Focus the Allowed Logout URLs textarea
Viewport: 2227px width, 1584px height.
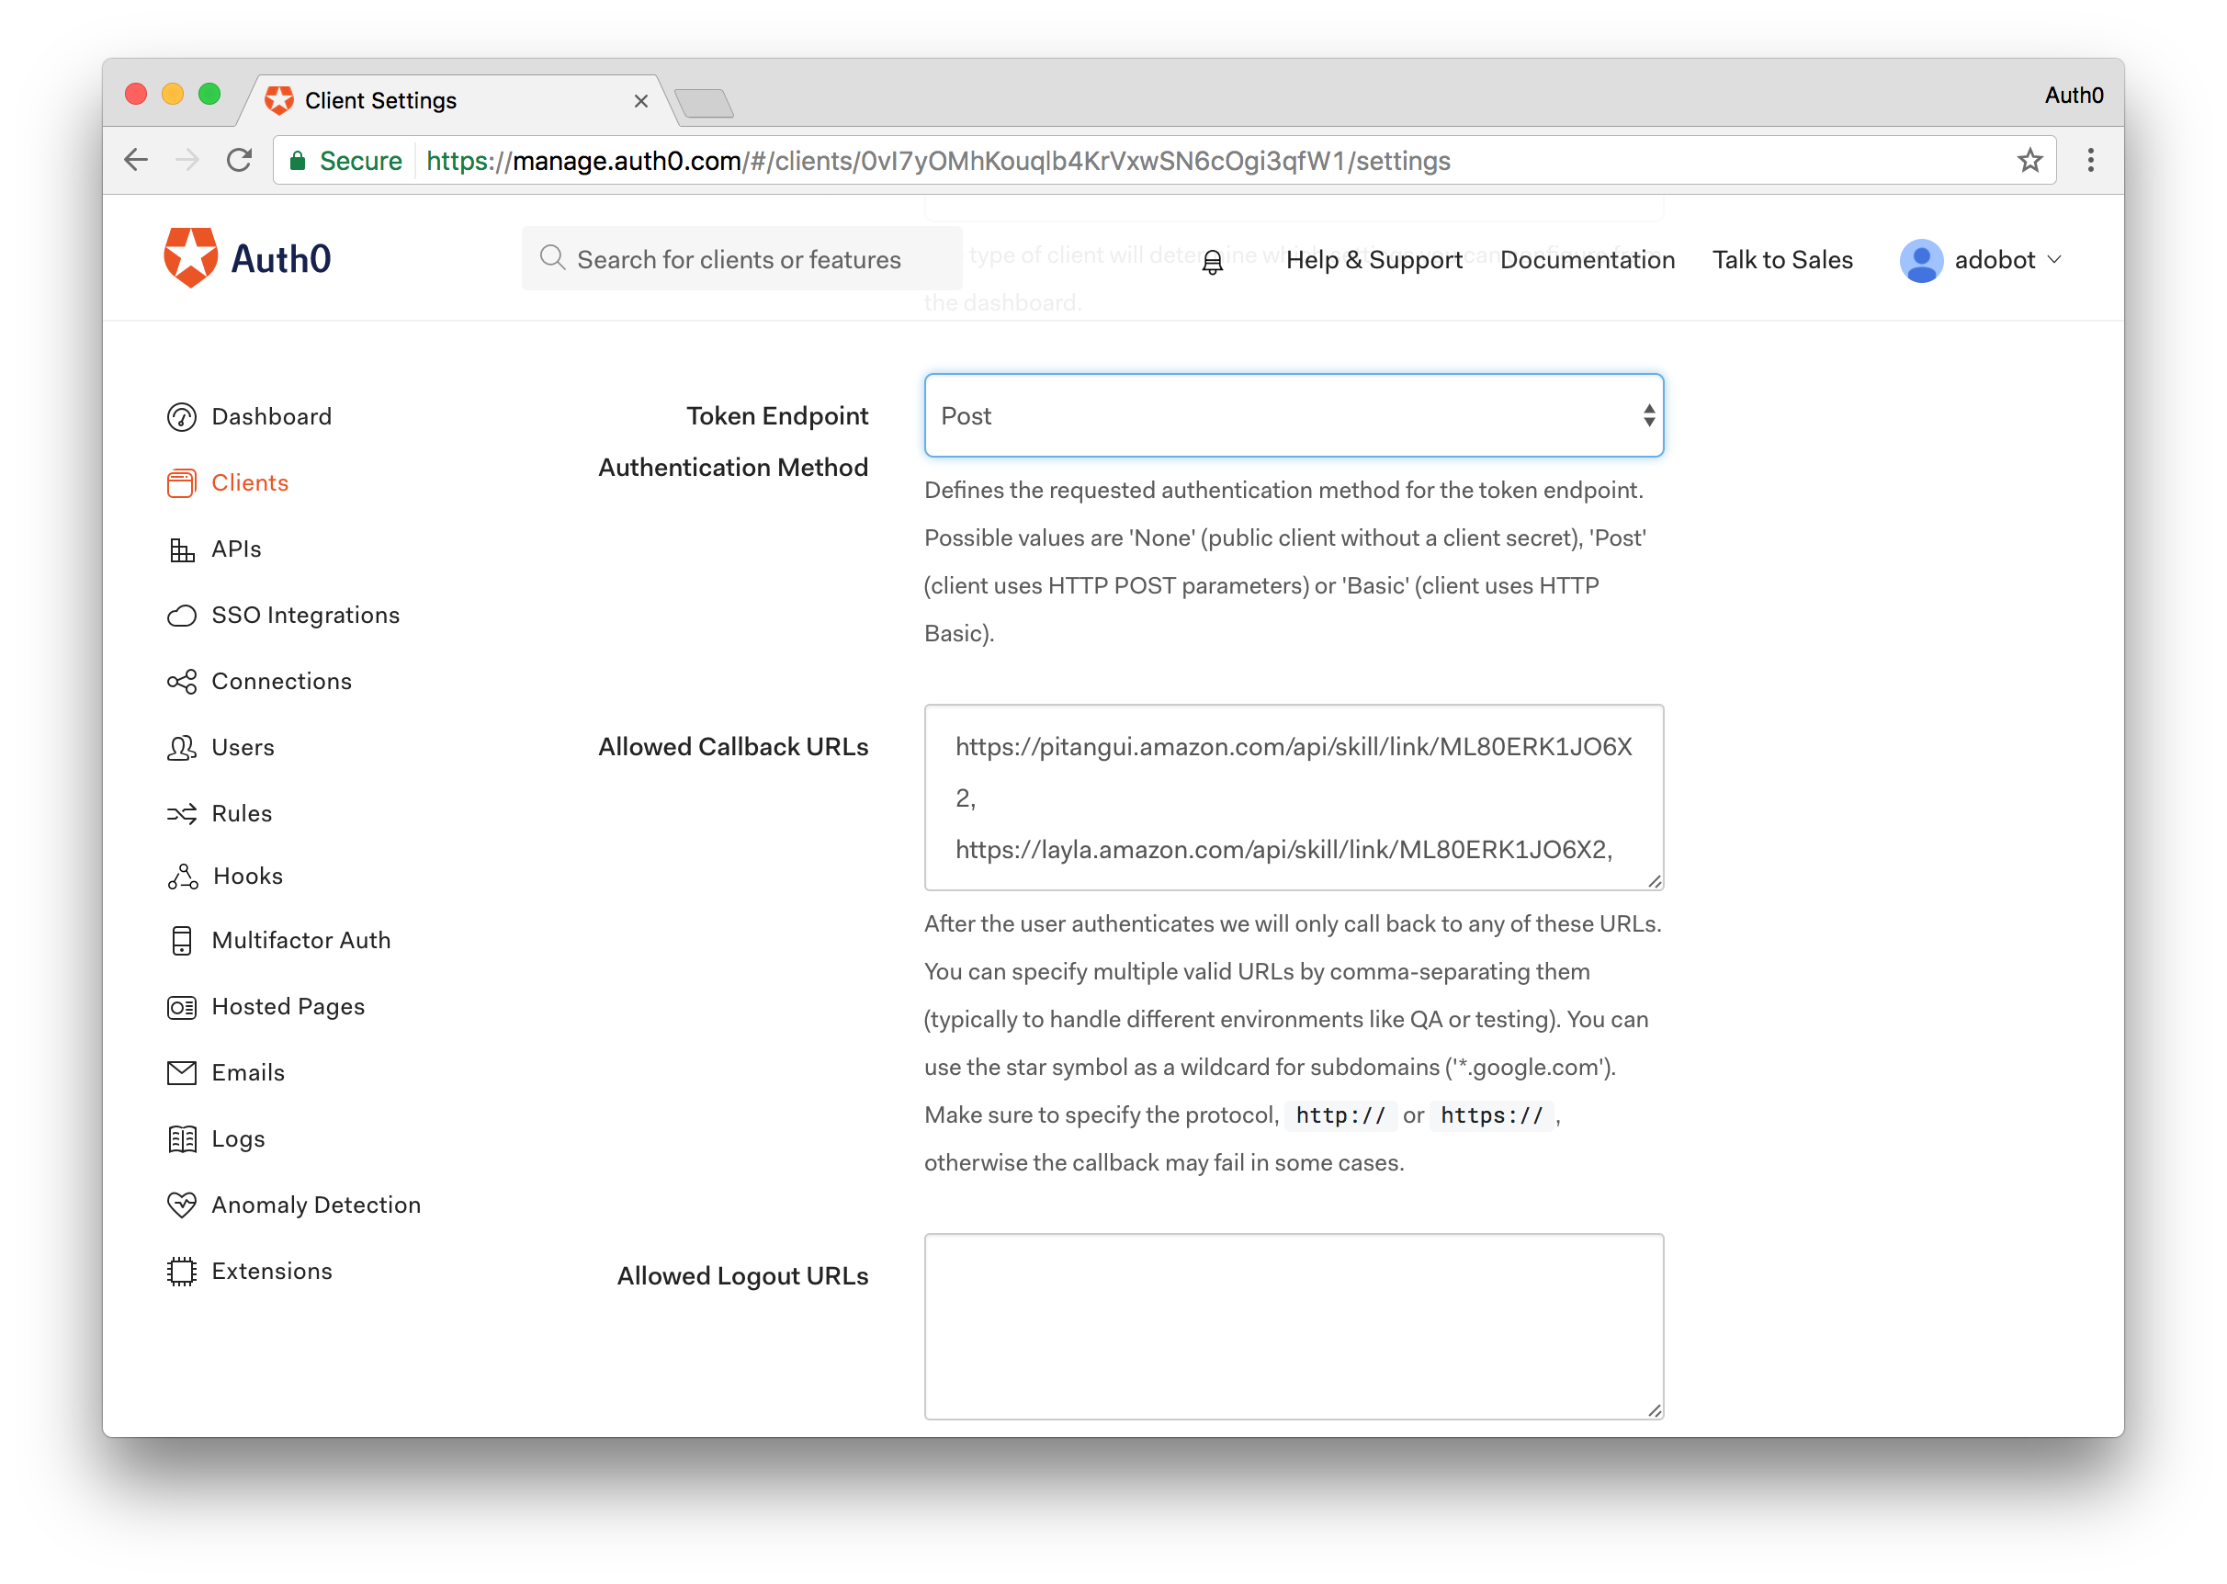[x=1293, y=1326]
